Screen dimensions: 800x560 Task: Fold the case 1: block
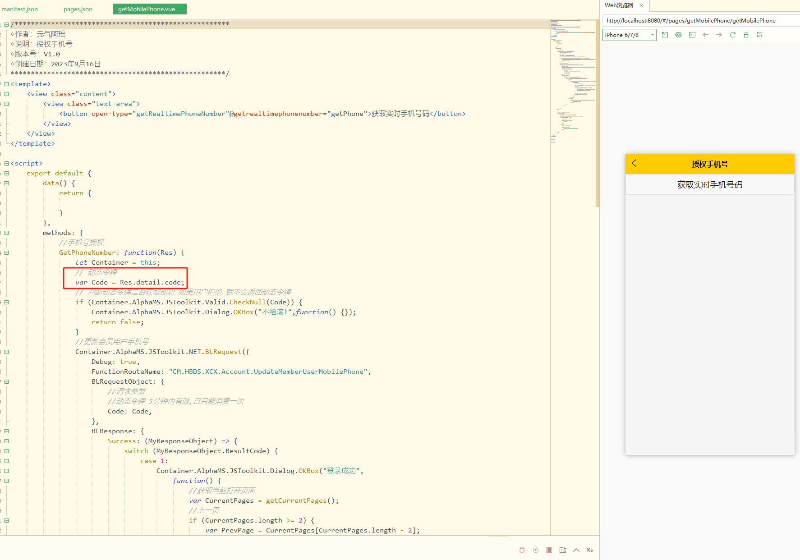[6, 461]
